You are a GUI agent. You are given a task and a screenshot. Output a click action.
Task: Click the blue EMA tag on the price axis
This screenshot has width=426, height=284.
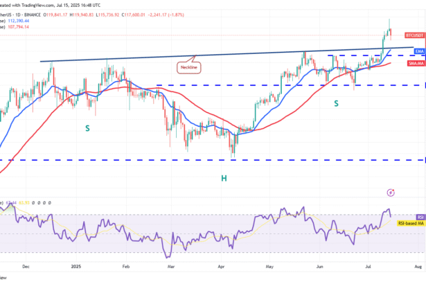(419, 51)
